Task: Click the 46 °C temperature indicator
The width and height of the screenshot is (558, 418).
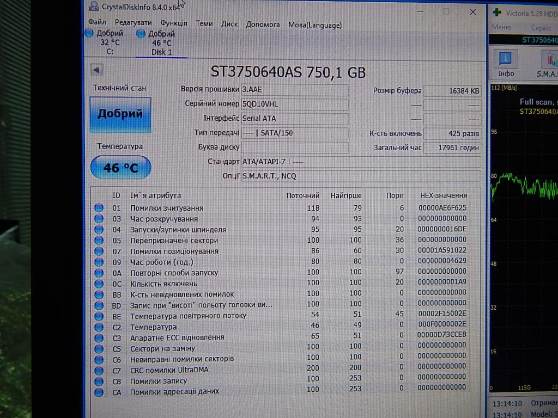Action: 120,168
